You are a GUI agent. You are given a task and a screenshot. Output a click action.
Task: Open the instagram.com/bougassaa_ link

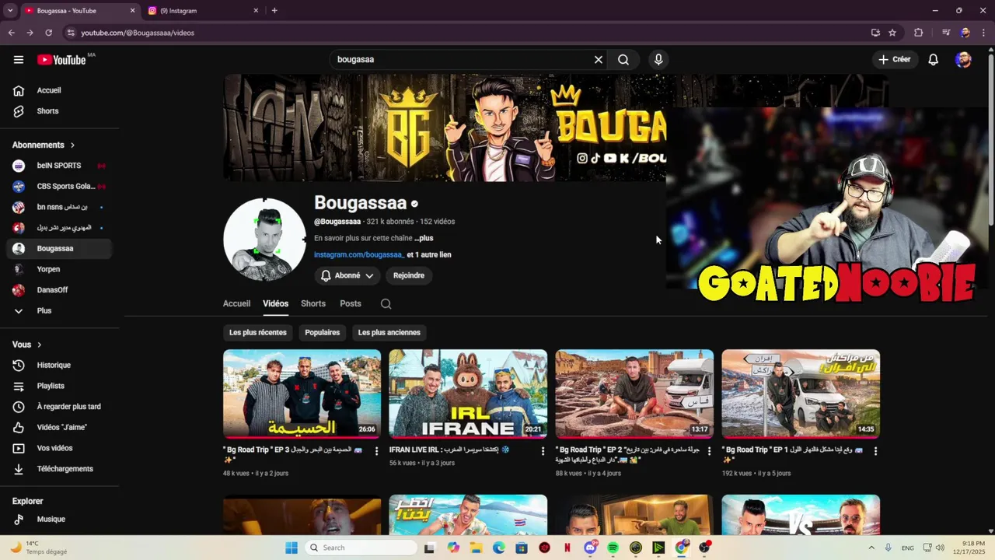coord(359,255)
